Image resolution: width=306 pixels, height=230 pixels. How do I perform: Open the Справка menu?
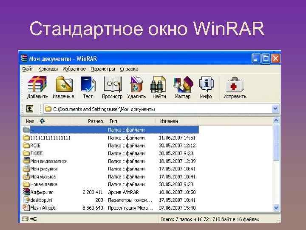click(129, 69)
